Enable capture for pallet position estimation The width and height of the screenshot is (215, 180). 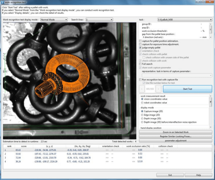point(140,41)
